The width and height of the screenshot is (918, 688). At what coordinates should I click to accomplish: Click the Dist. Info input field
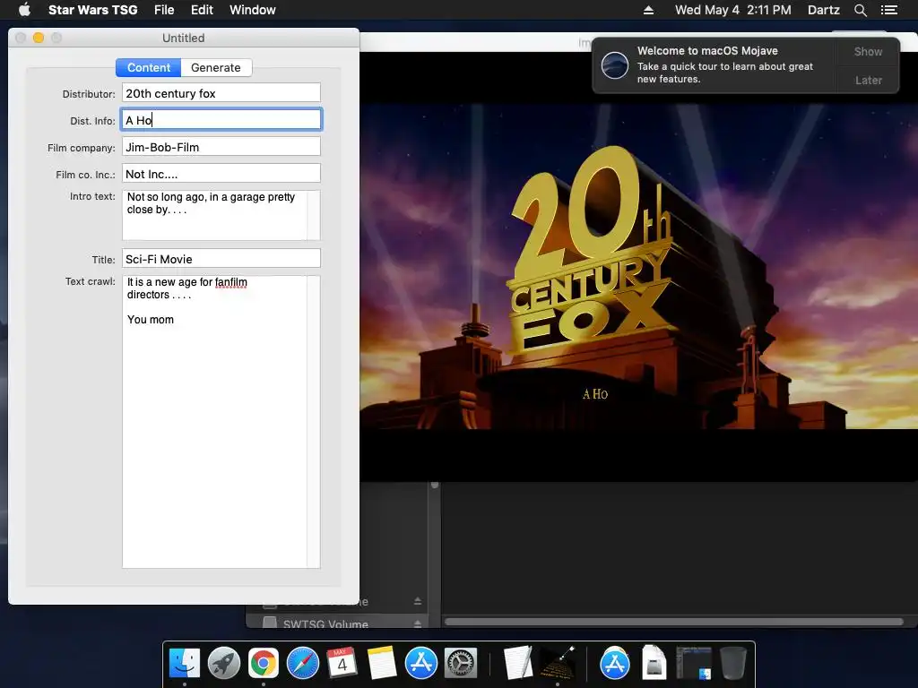tap(221, 120)
